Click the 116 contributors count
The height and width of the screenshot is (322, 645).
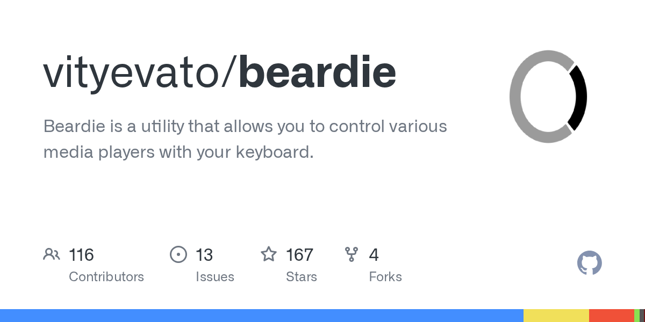coord(81,254)
